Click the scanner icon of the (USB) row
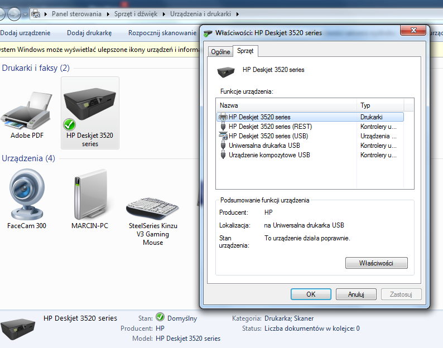 pyautogui.click(x=223, y=136)
